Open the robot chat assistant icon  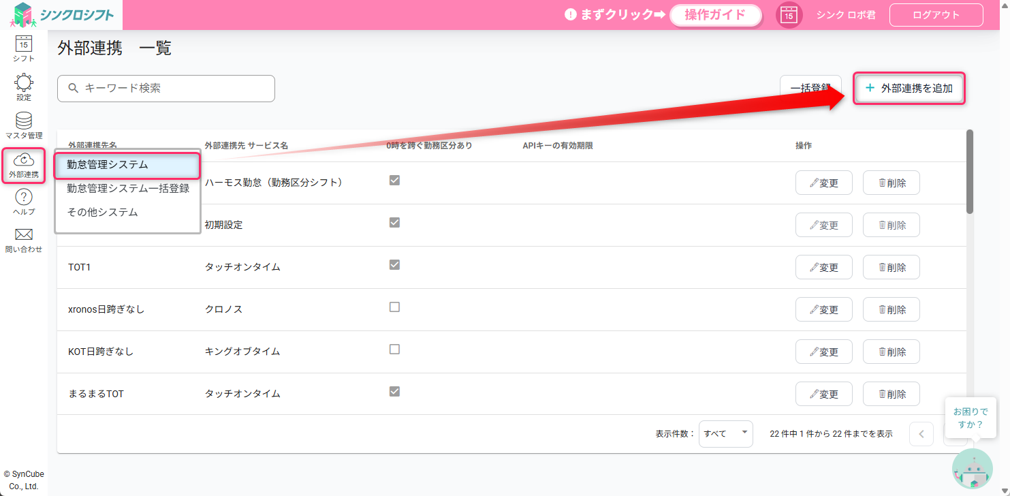coord(972,469)
